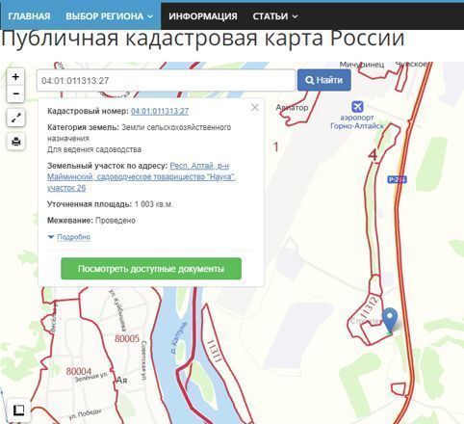This screenshot has height=424, width=464.
Task: Click the blue location pin marker
Action: 390,320
